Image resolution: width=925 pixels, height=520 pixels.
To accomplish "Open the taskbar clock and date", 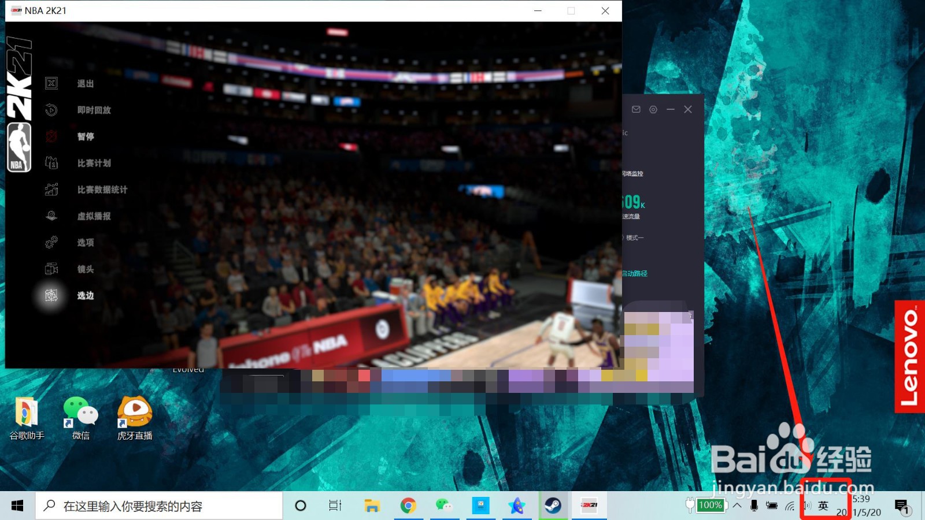I will 859,506.
